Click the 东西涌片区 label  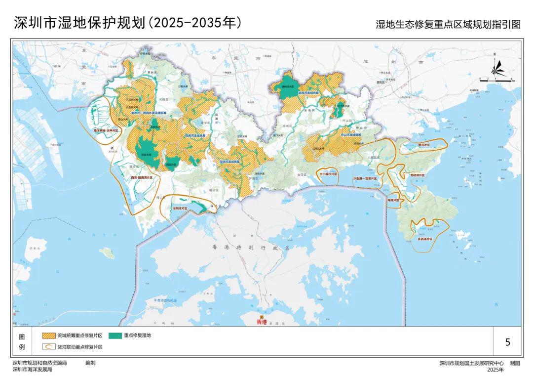(425, 239)
